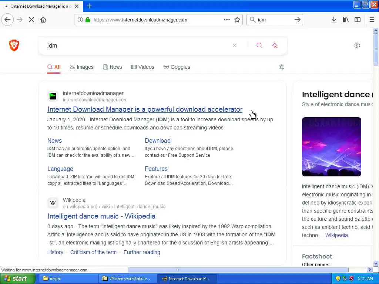Toggle the sidebar panel icon
The image size is (379, 284).
358,20
